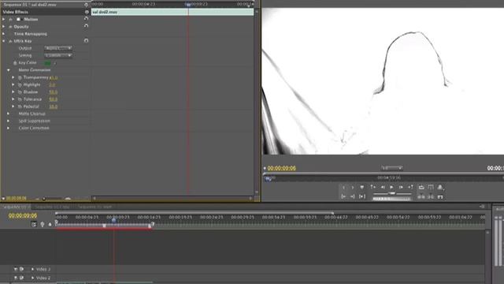Toggle safe margins in Program Monitor

point(431,187)
